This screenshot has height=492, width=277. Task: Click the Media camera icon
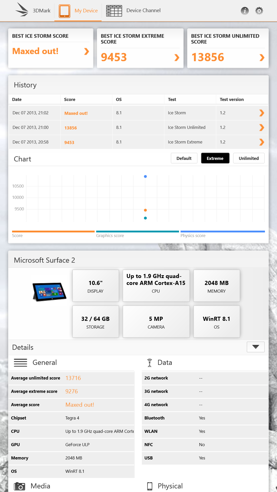[20, 486]
